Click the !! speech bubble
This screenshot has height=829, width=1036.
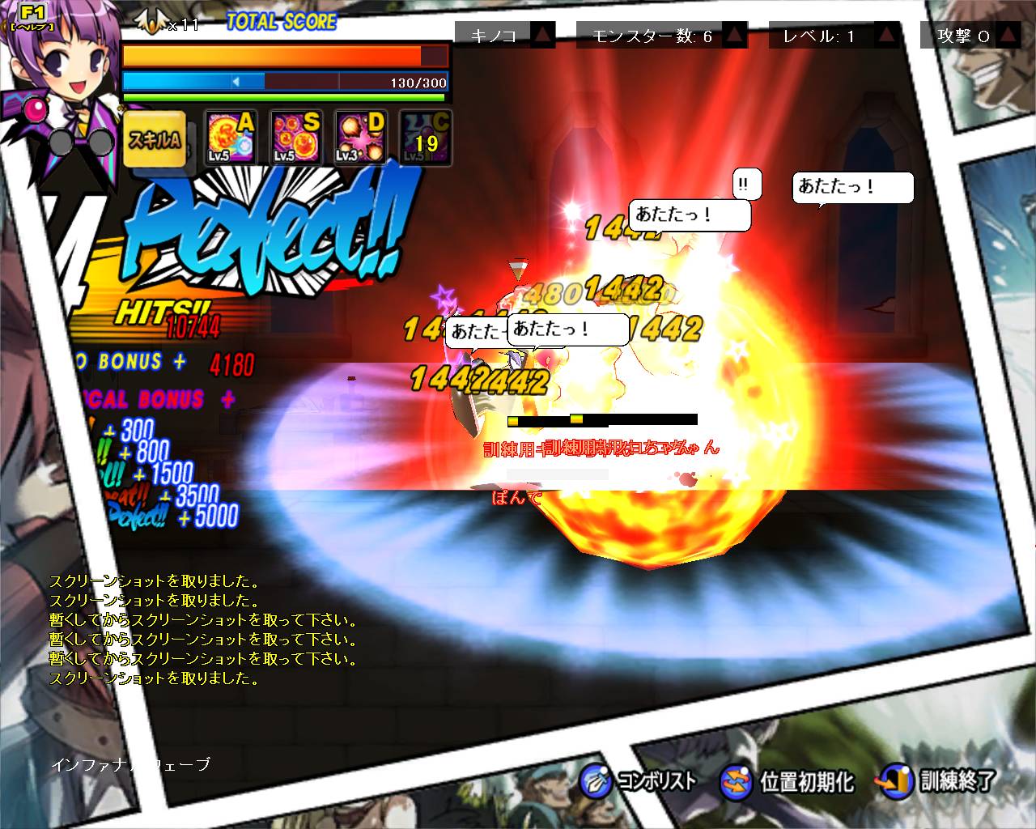pos(745,185)
